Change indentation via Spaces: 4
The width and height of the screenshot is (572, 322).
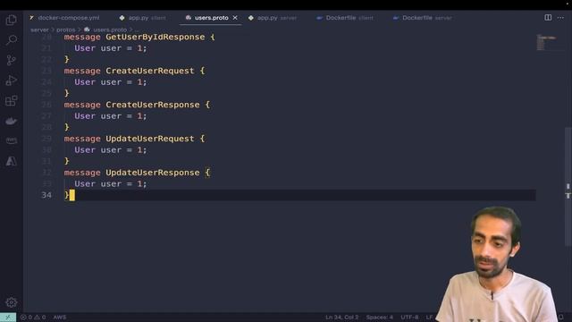(379, 318)
